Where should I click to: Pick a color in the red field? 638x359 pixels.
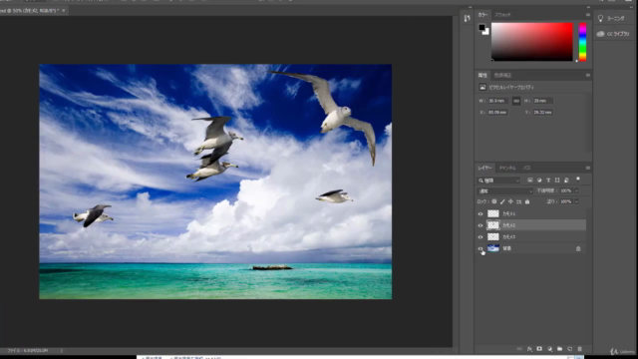click(532, 42)
